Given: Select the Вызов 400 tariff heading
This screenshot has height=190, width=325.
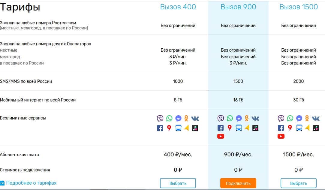Looking at the screenshot, I should coord(178,7).
